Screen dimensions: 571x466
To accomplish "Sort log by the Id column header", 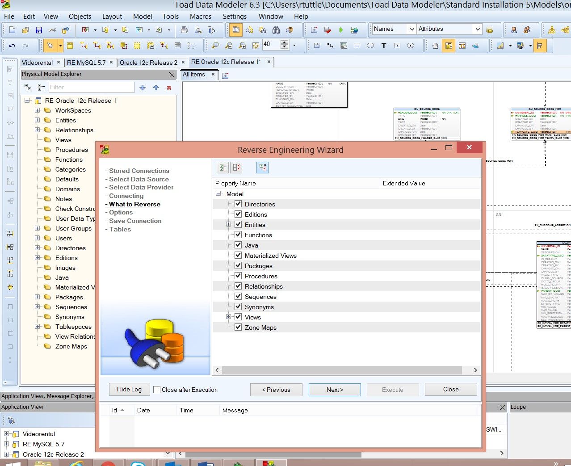I will tap(118, 410).
